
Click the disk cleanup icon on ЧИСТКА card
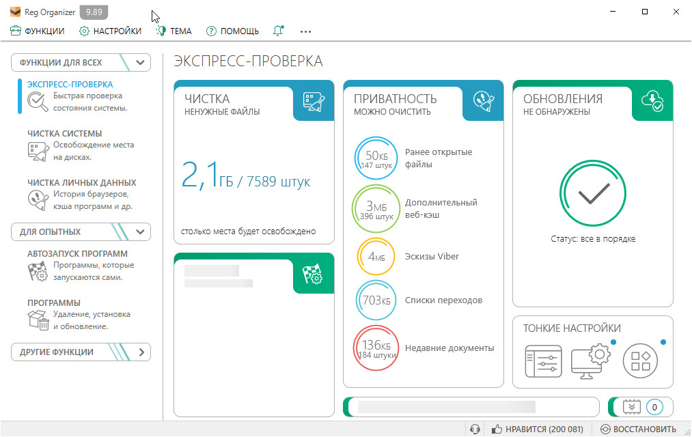[314, 101]
